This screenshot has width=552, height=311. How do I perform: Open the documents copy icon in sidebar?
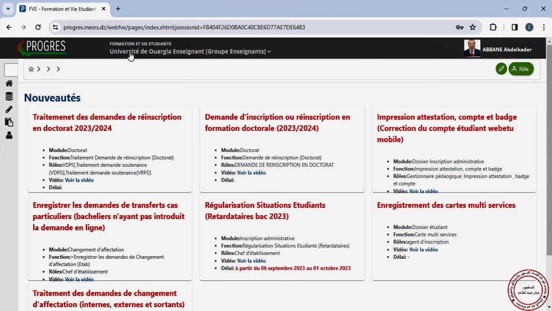pyautogui.click(x=9, y=122)
